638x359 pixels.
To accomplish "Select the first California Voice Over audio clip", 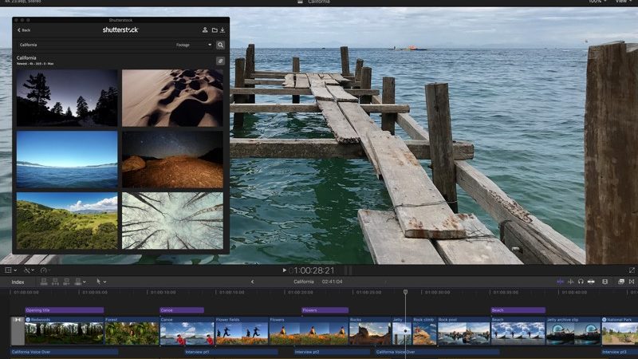I will [64, 352].
